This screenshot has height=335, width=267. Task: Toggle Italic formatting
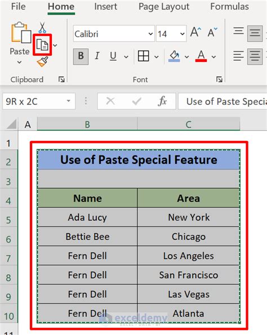[97, 56]
